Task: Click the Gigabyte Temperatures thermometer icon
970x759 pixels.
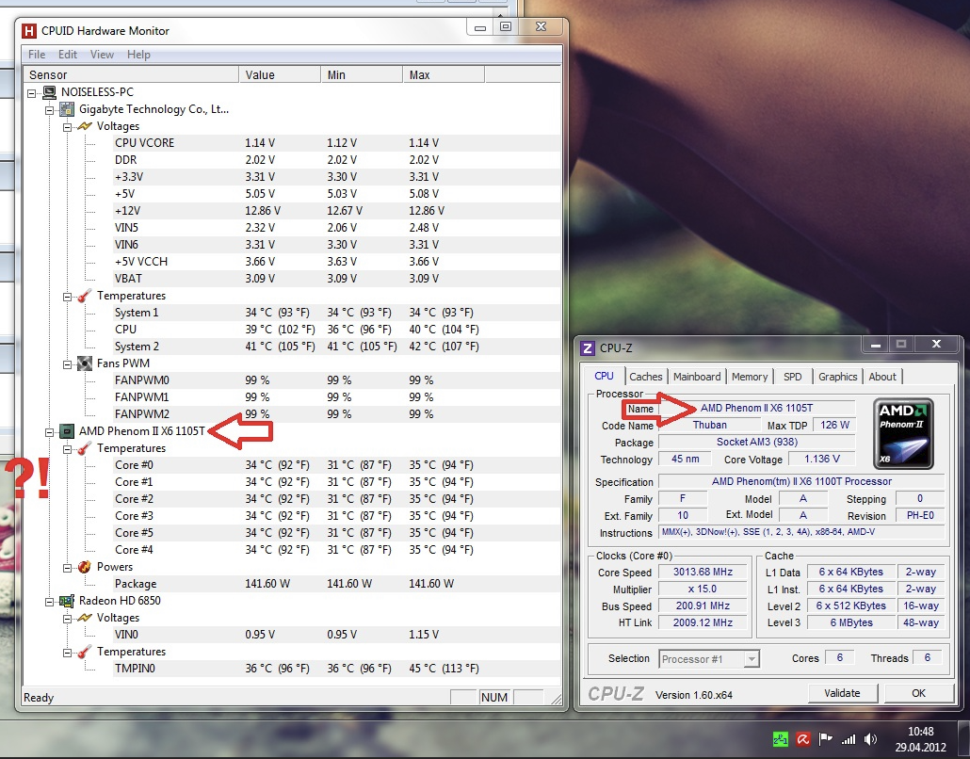Action: pos(85,296)
